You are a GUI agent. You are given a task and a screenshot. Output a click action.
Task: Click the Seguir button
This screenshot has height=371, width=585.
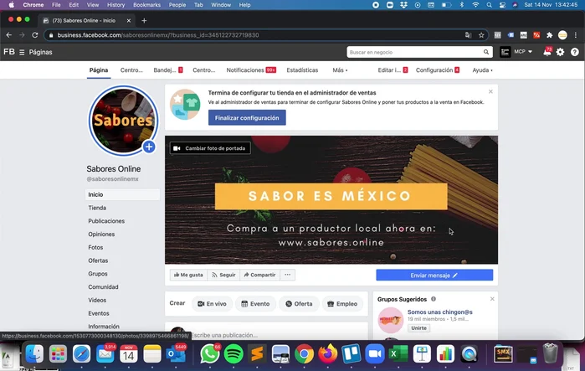223,275
